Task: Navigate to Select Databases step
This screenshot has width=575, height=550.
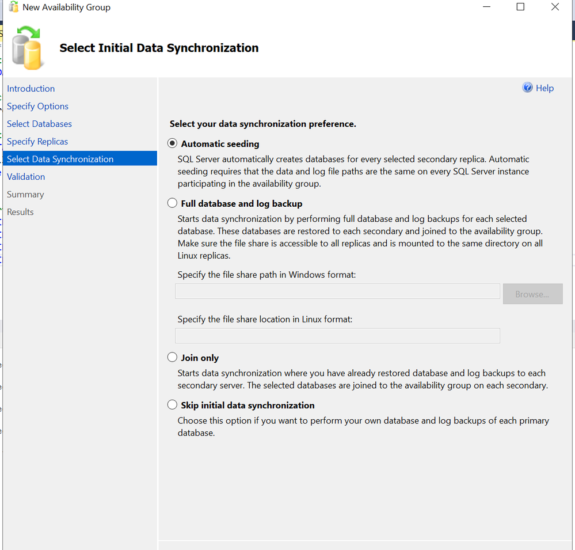Action: click(x=39, y=124)
